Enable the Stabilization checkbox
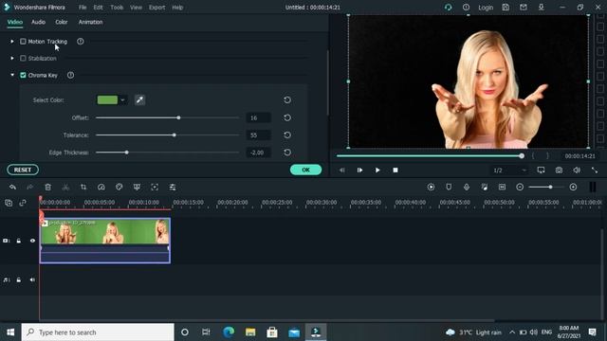607x341 pixels. (x=23, y=59)
